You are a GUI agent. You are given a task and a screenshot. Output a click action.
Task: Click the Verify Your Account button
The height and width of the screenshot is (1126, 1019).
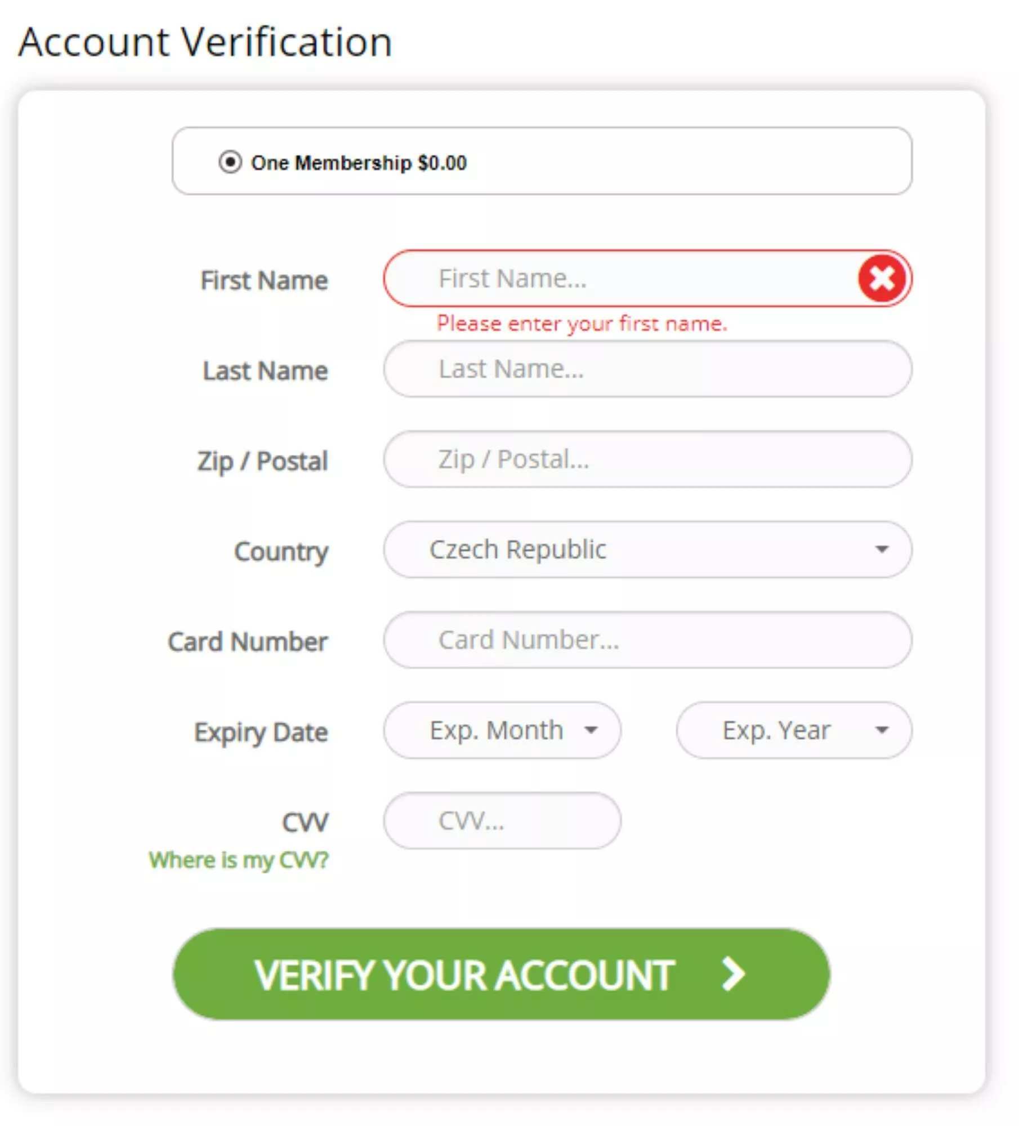501,975
